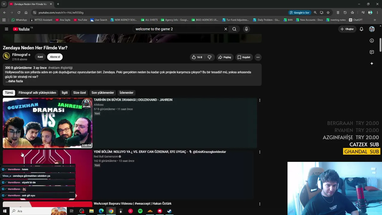Click the 'Katıl' join button

tap(40, 57)
